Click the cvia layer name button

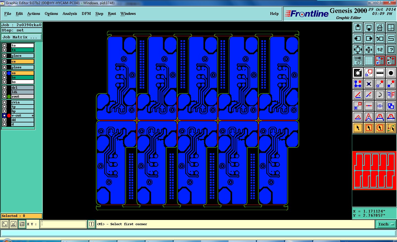[23, 102]
